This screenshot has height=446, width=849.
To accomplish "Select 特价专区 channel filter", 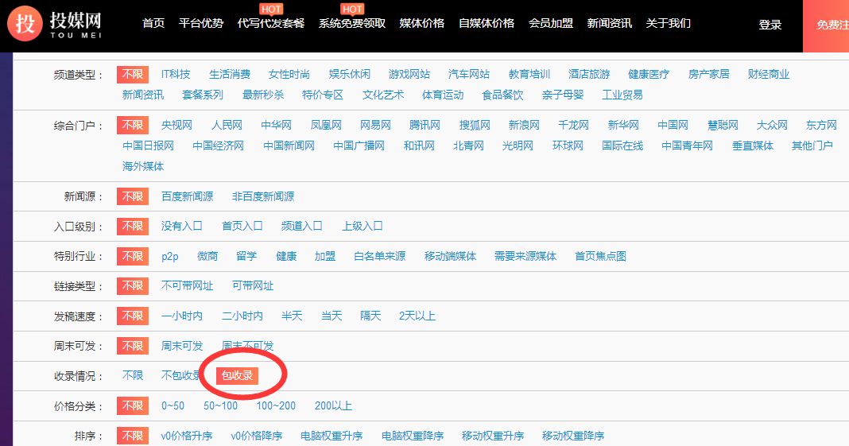I will tap(323, 95).
